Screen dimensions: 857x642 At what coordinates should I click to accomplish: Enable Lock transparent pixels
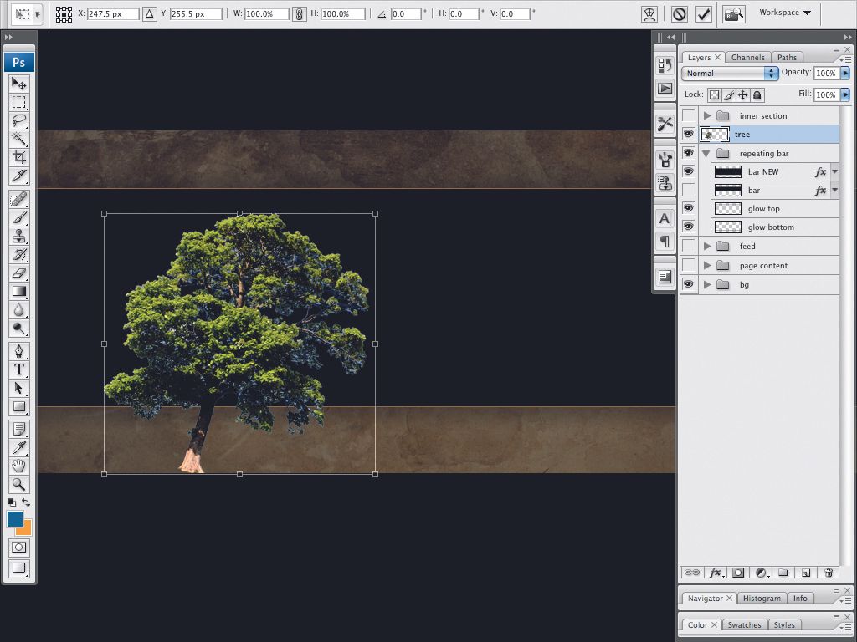coord(715,94)
